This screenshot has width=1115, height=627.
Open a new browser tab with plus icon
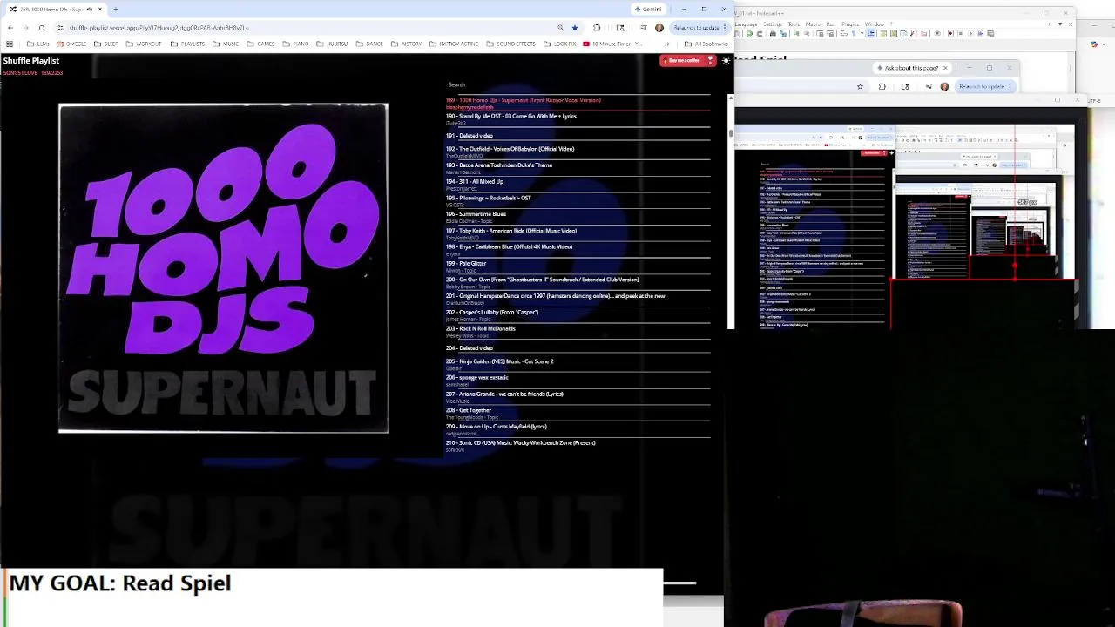pos(115,9)
